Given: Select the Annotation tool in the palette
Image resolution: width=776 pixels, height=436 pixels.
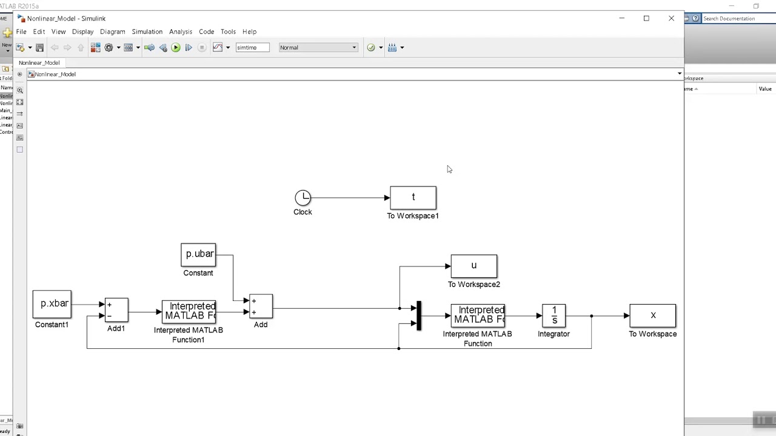Looking at the screenshot, I should [x=20, y=125].
